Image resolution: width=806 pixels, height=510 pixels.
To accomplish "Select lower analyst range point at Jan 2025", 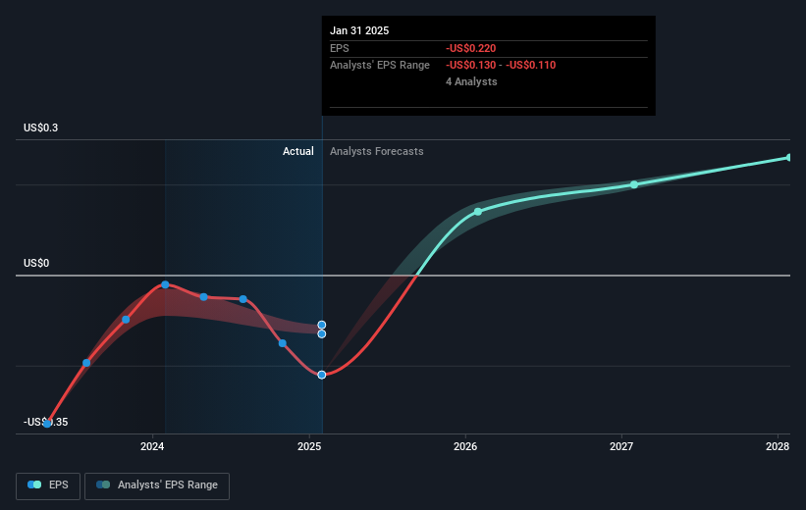I will pos(322,333).
